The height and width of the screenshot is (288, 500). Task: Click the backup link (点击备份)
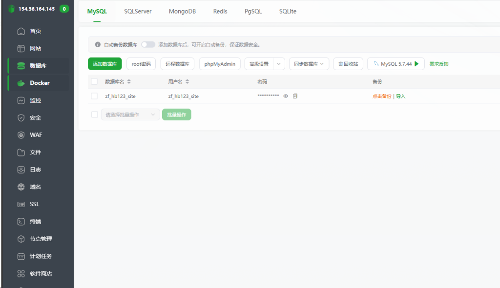coord(381,96)
